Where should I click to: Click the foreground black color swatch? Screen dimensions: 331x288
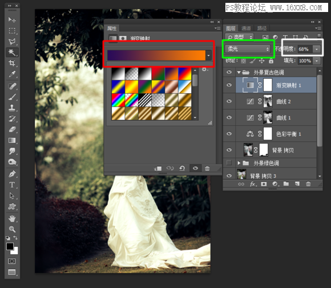10,246
